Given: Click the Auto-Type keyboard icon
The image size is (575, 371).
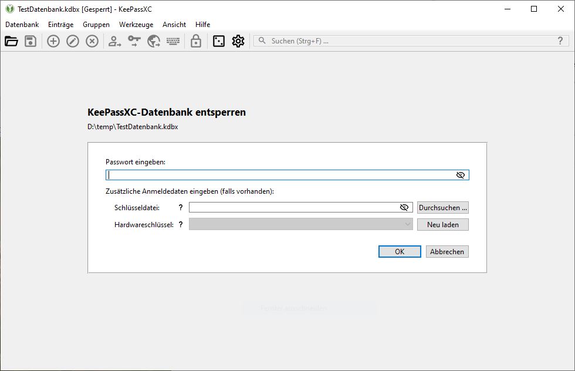Looking at the screenshot, I should pos(173,41).
